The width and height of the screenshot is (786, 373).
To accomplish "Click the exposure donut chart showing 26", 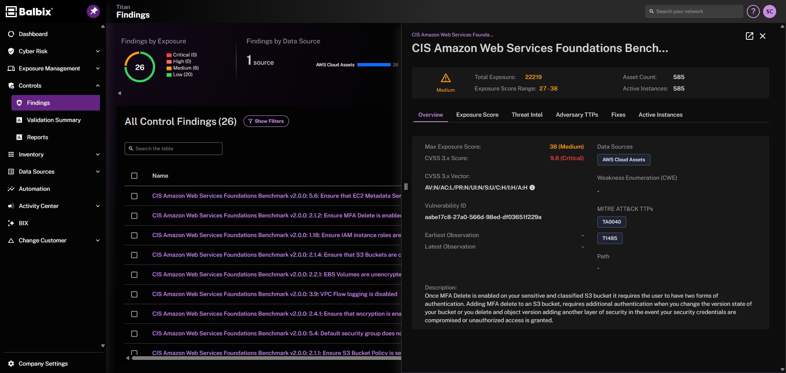I will pyautogui.click(x=140, y=67).
